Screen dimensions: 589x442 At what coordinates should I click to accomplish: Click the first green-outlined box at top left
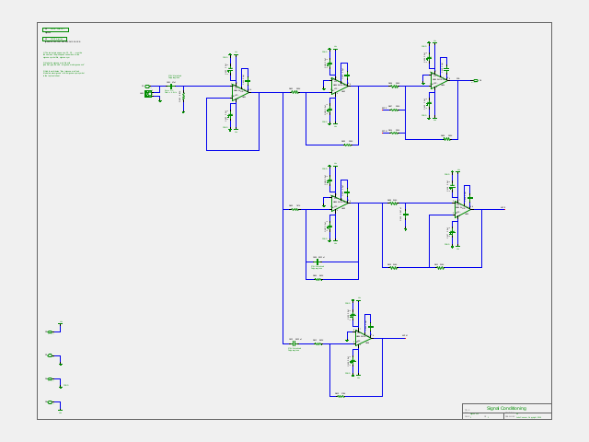tap(55, 29)
